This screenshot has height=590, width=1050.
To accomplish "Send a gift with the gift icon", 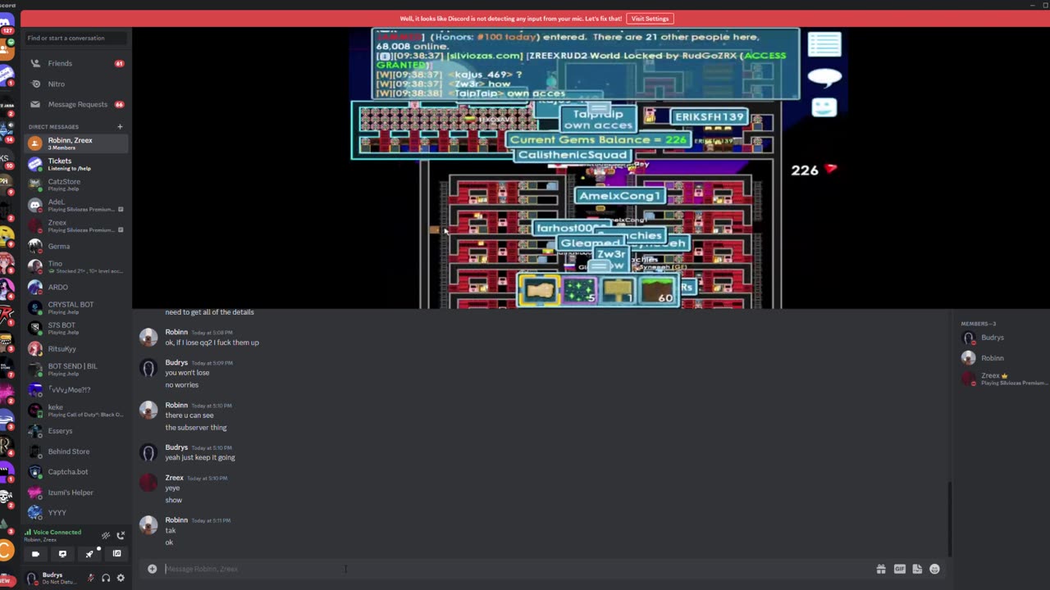I will (881, 569).
